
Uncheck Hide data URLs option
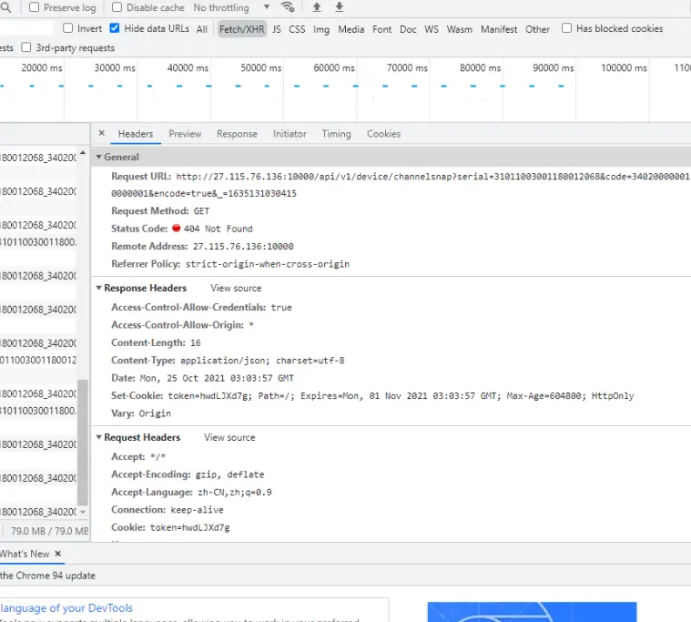click(x=115, y=28)
